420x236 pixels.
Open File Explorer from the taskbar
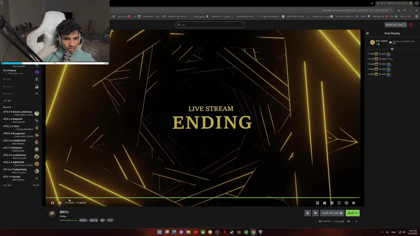click(188, 232)
